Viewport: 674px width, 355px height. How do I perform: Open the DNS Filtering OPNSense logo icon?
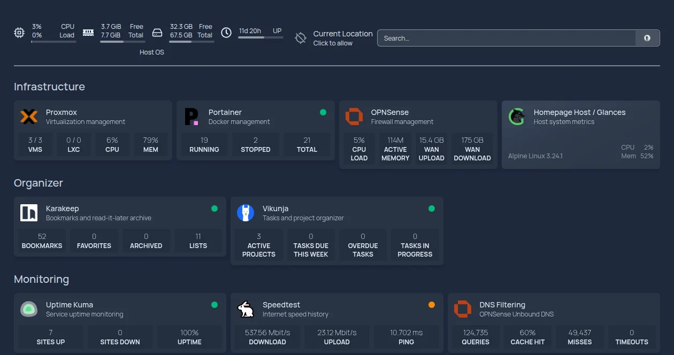pyautogui.click(x=463, y=309)
